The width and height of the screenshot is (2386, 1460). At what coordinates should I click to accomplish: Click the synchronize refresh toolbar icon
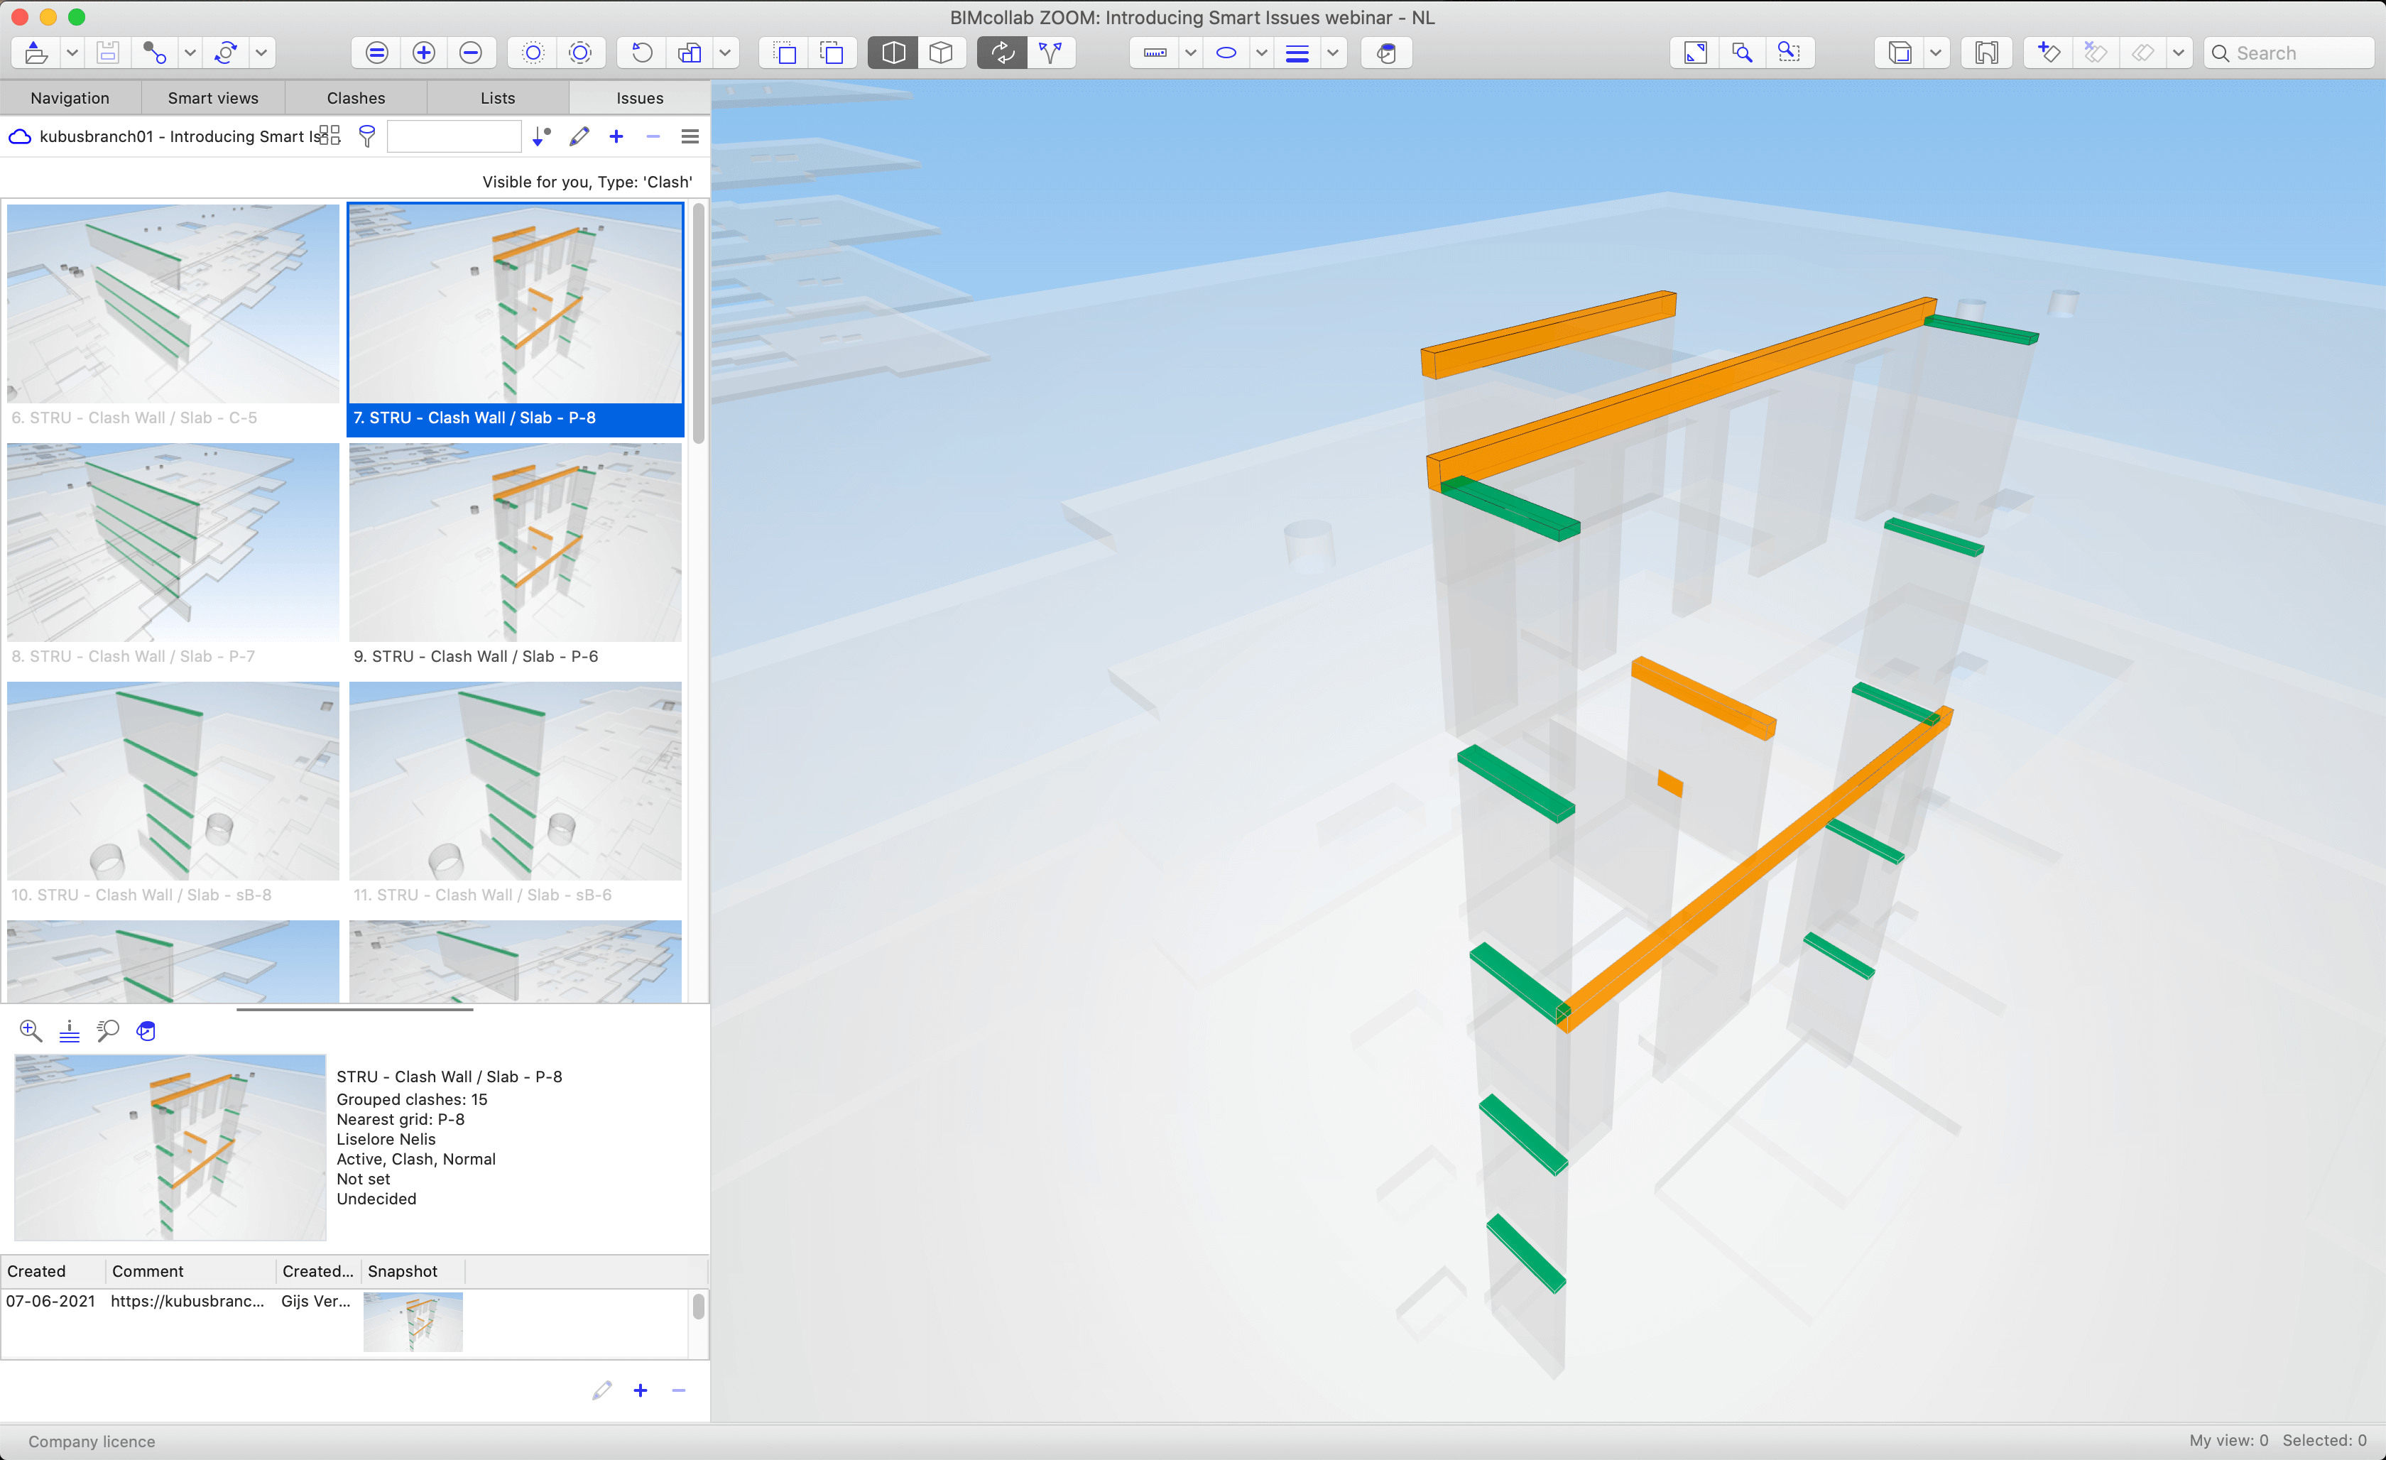click(226, 53)
